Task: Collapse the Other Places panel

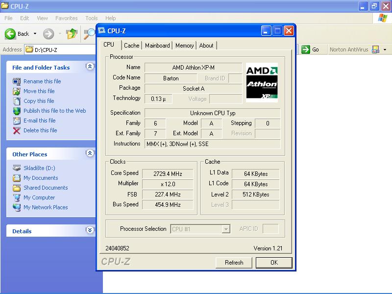Action: click(90, 153)
